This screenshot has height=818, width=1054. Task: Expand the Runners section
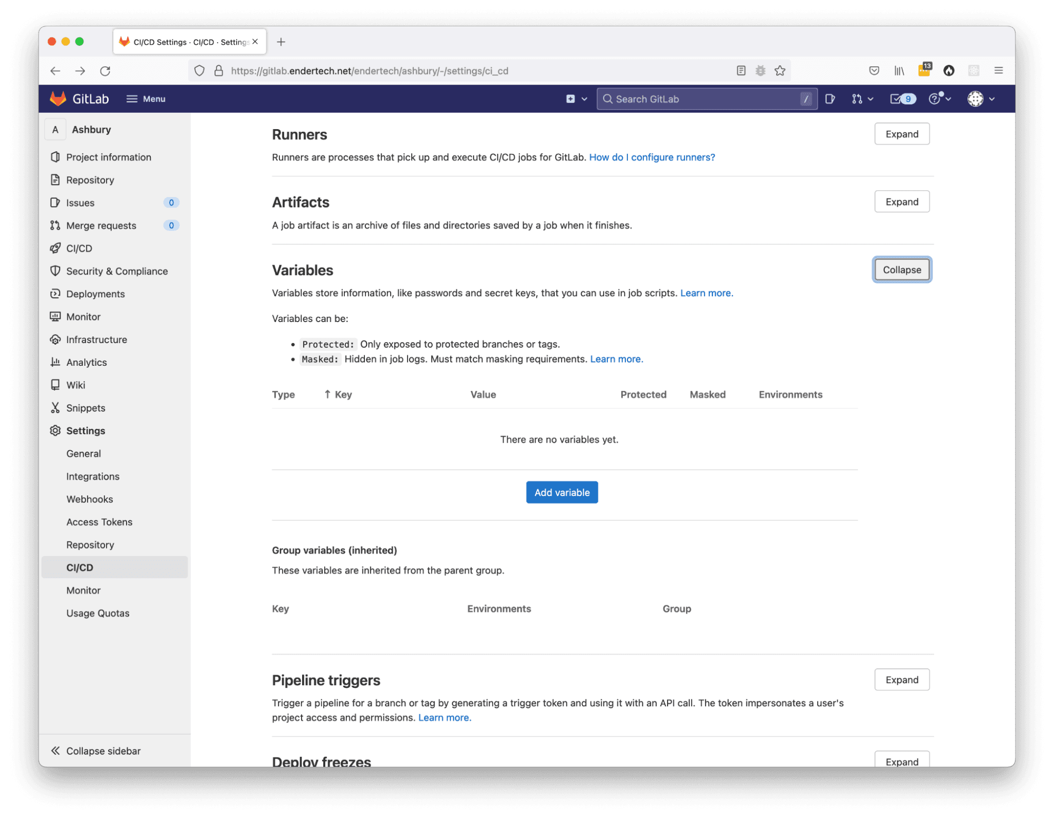click(901, 134)
